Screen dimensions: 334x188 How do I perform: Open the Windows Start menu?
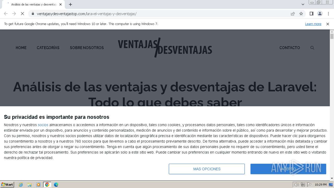tap(7, 185)
